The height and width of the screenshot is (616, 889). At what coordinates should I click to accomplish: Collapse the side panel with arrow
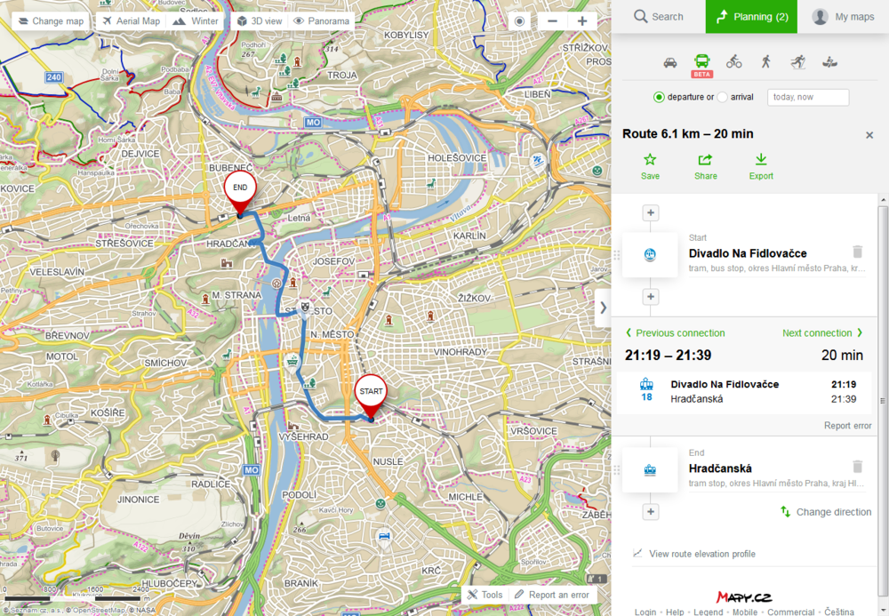point(603,308)
